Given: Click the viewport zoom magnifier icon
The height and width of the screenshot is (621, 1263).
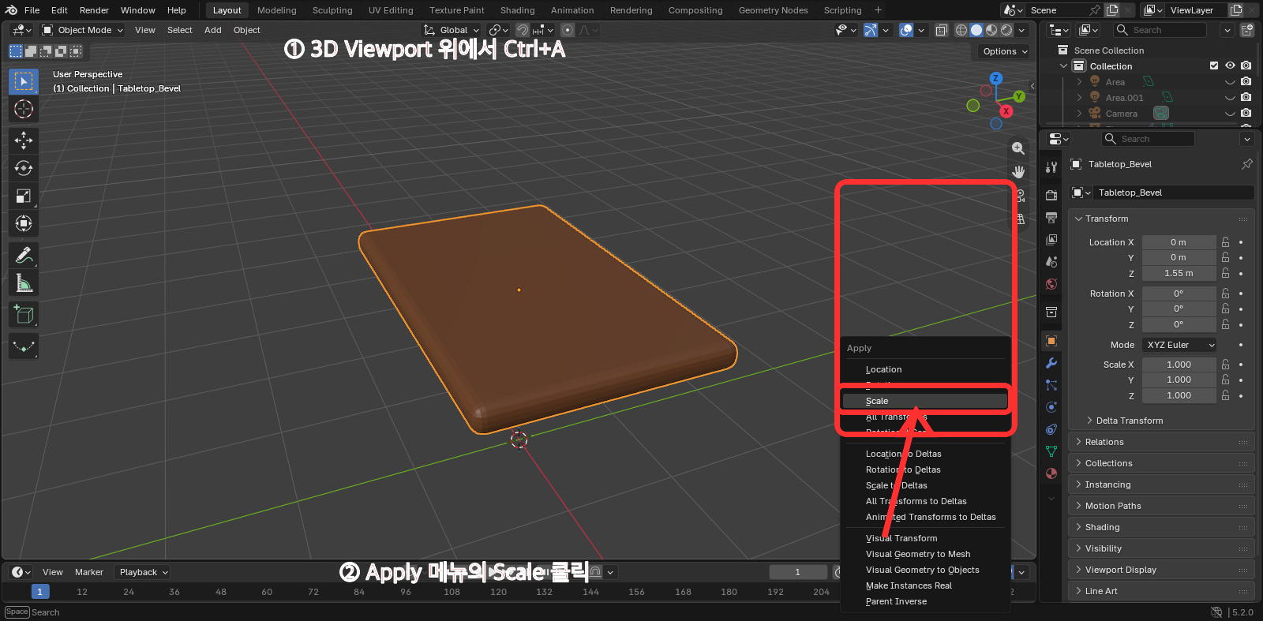Looking at the screenshot, I should (1018, 148).
